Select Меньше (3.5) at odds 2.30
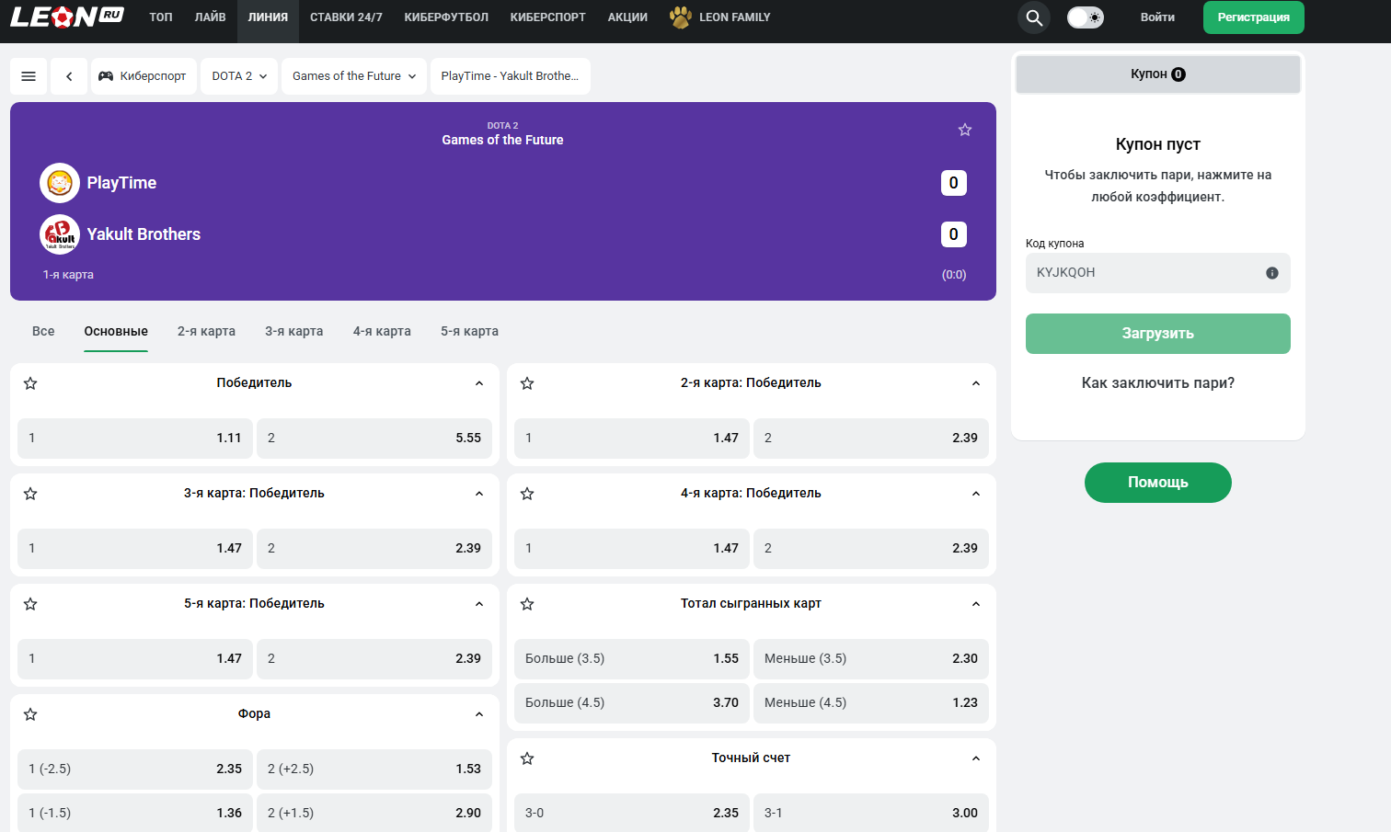This screenshot has height=832, width=1391. coord(871,659)
